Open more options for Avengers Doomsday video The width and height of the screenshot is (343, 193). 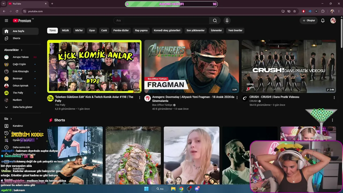pyautogui.click(x=237, y=98)
